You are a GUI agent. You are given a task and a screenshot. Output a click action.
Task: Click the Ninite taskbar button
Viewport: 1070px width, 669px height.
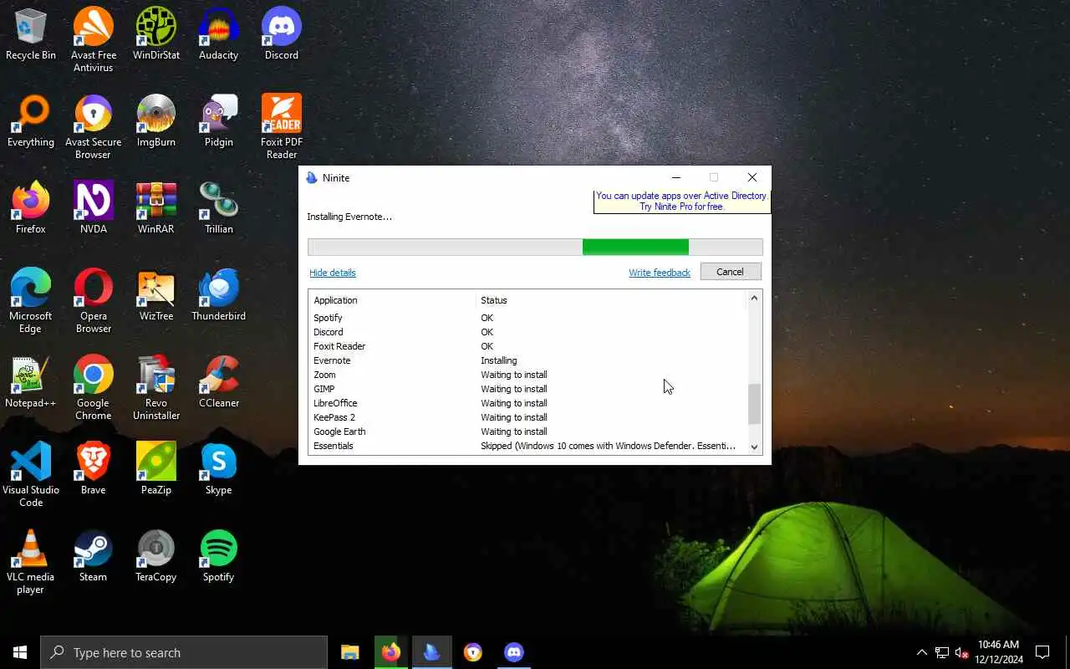pyautogui.click(x=431, y=652)
